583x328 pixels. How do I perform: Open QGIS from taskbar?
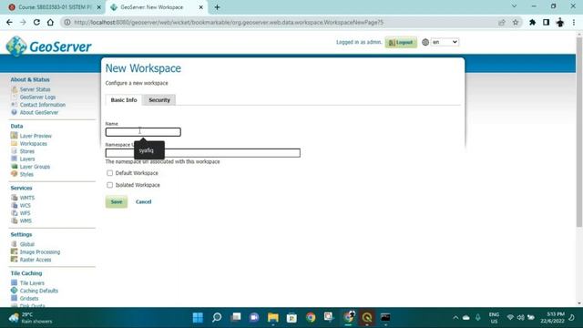click(x=367, y=317)
